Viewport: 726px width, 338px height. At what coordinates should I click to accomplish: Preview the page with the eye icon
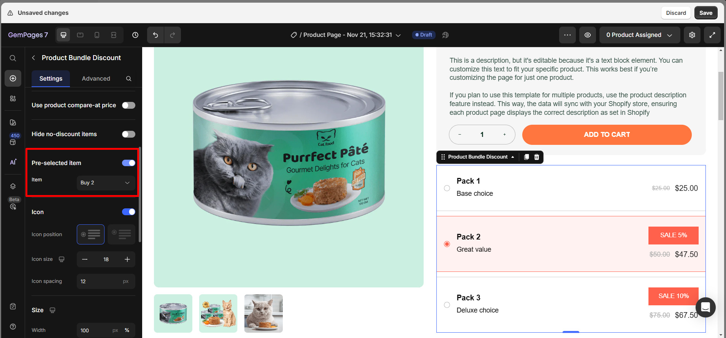point(587,35)
